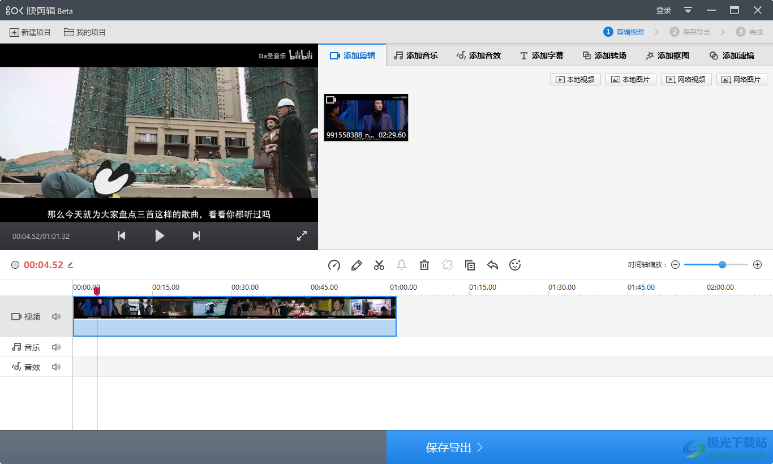Click 新建项目 button
The image size is (773, 464).
point(31,32)
